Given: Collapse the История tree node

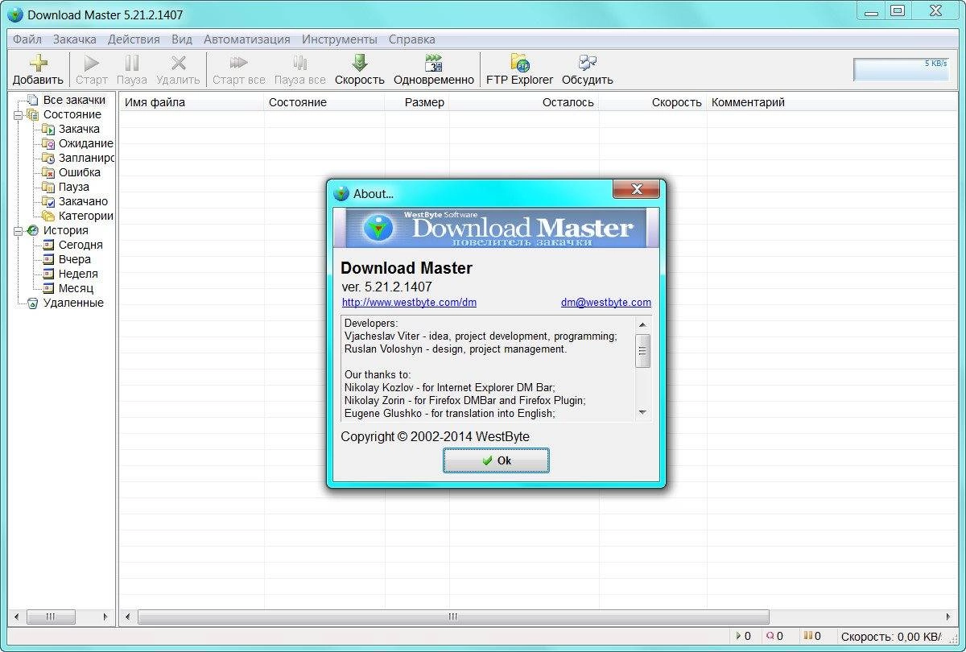Looking at the screenshot, I should click(x=17, y=230).
